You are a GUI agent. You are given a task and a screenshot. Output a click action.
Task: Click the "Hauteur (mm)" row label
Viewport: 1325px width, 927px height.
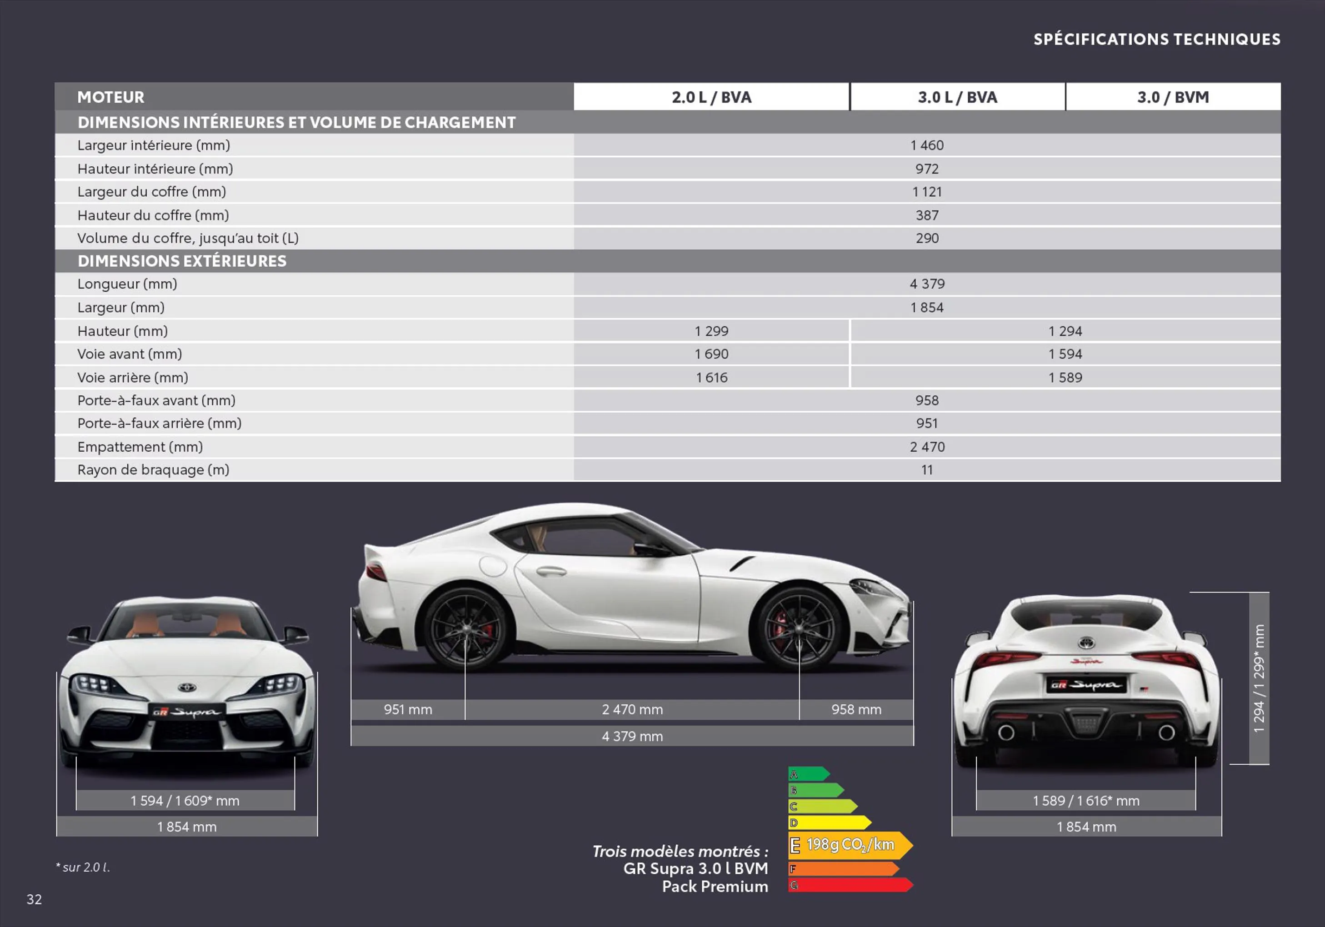pyautogui.click(x=122, y=331)
